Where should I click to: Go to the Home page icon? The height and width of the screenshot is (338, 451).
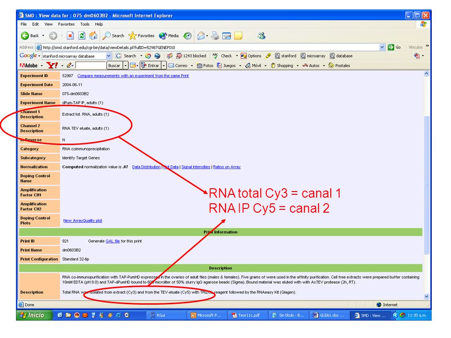pos(93,36)
